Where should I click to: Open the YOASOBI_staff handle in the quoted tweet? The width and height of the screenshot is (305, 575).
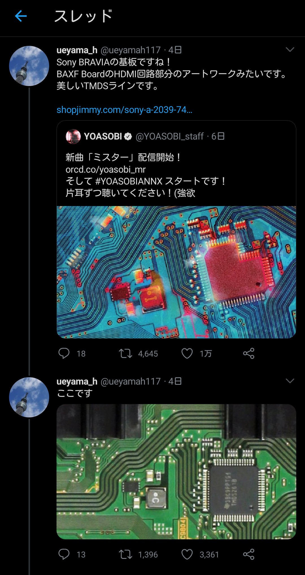pos(170,136)
